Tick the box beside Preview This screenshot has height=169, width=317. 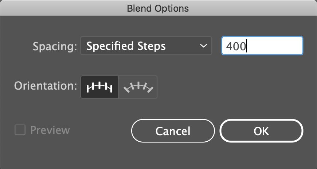(20, 130)
